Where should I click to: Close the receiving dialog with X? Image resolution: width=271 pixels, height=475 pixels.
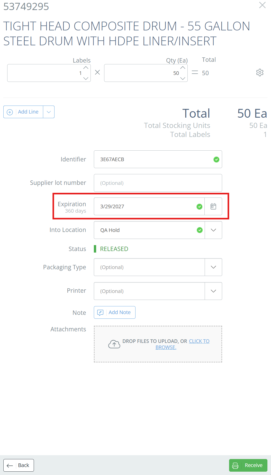click(x=262, y=5)
